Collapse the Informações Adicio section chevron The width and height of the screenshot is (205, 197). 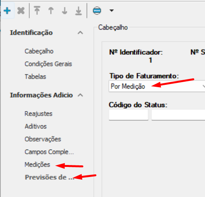80,95
